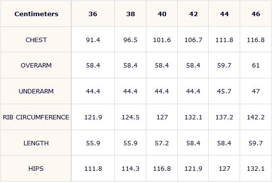Click chest value 91.4 for size 36
Image resolution: width=273 pixels, height=183 pixels.
93,40
